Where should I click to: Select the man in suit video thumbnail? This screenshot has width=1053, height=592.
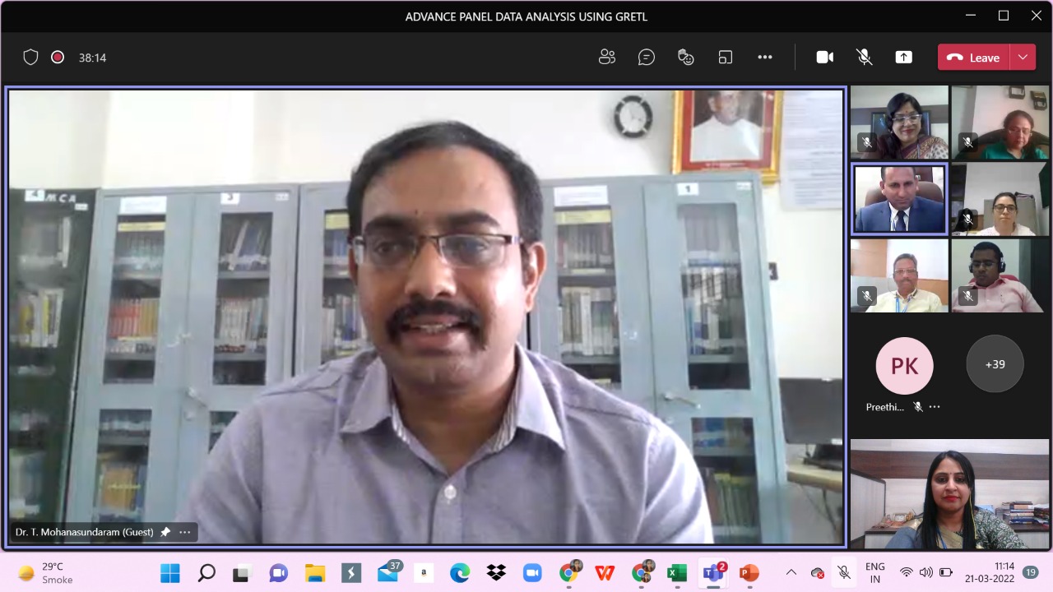(899, 199)
